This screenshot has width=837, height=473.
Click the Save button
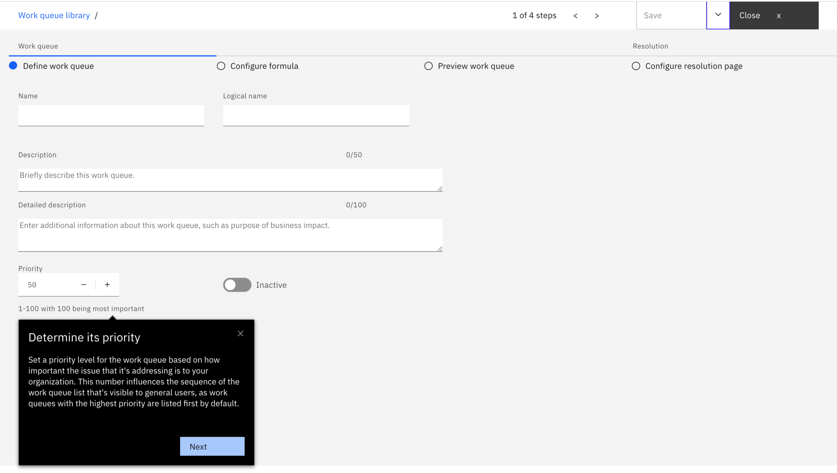pos(671,15)
